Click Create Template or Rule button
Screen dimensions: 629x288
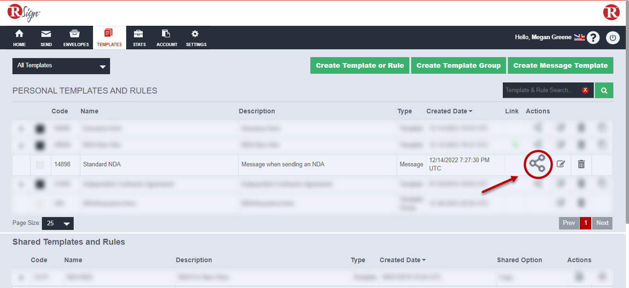coord(360,65)
